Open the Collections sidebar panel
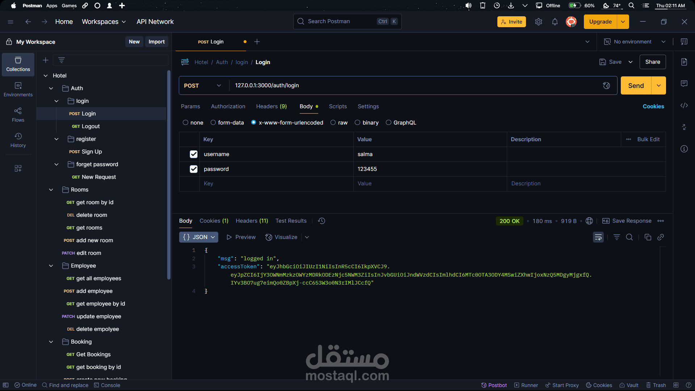Screen dimensions: 695x391 [x=18, y=64]
